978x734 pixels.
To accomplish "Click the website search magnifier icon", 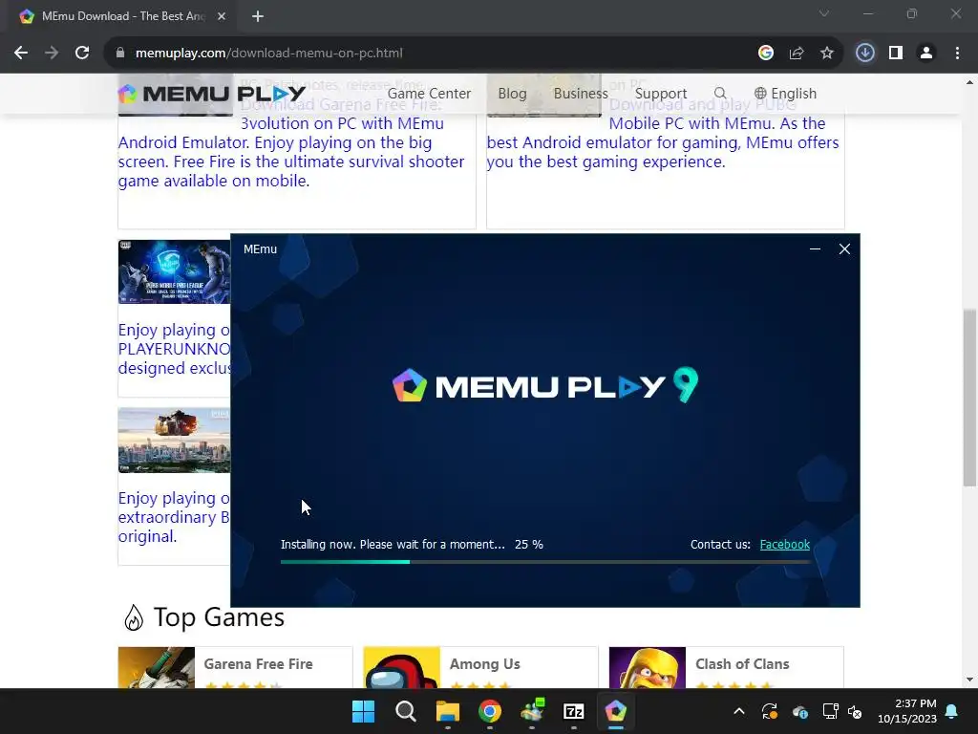I will click(720, 93).
